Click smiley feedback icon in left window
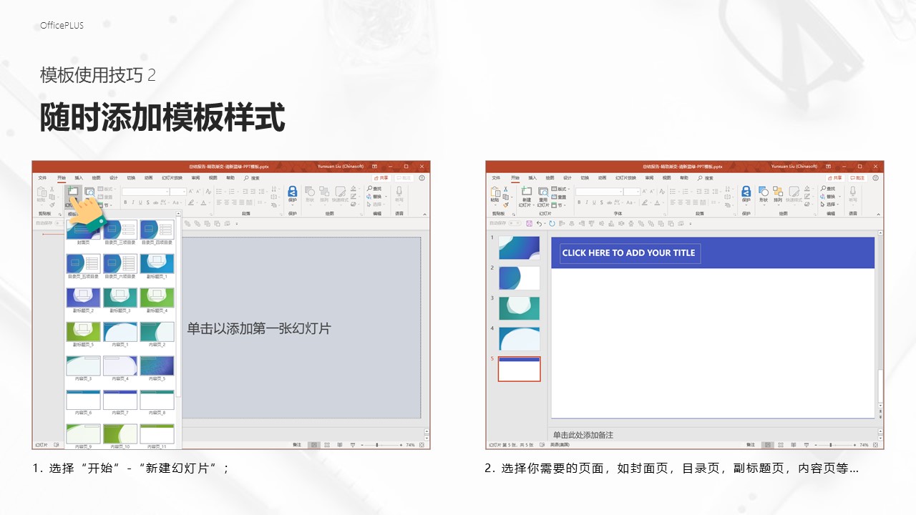916x515 pixels. pos(422,178)
